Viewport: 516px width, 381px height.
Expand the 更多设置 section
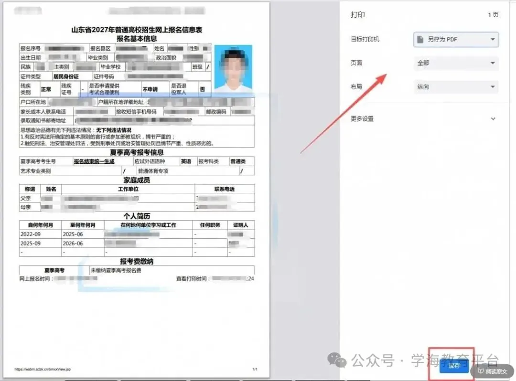coord(423,119)
